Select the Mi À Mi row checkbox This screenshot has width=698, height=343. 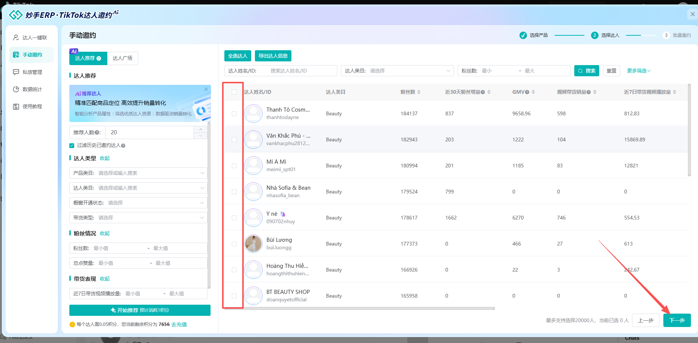pyautogui.click(x=234, y=166)
